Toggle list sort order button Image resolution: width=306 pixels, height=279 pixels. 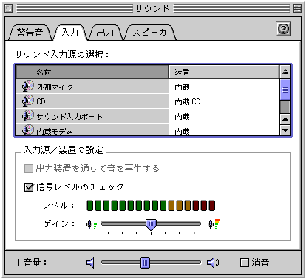click(x=285, y=72)
